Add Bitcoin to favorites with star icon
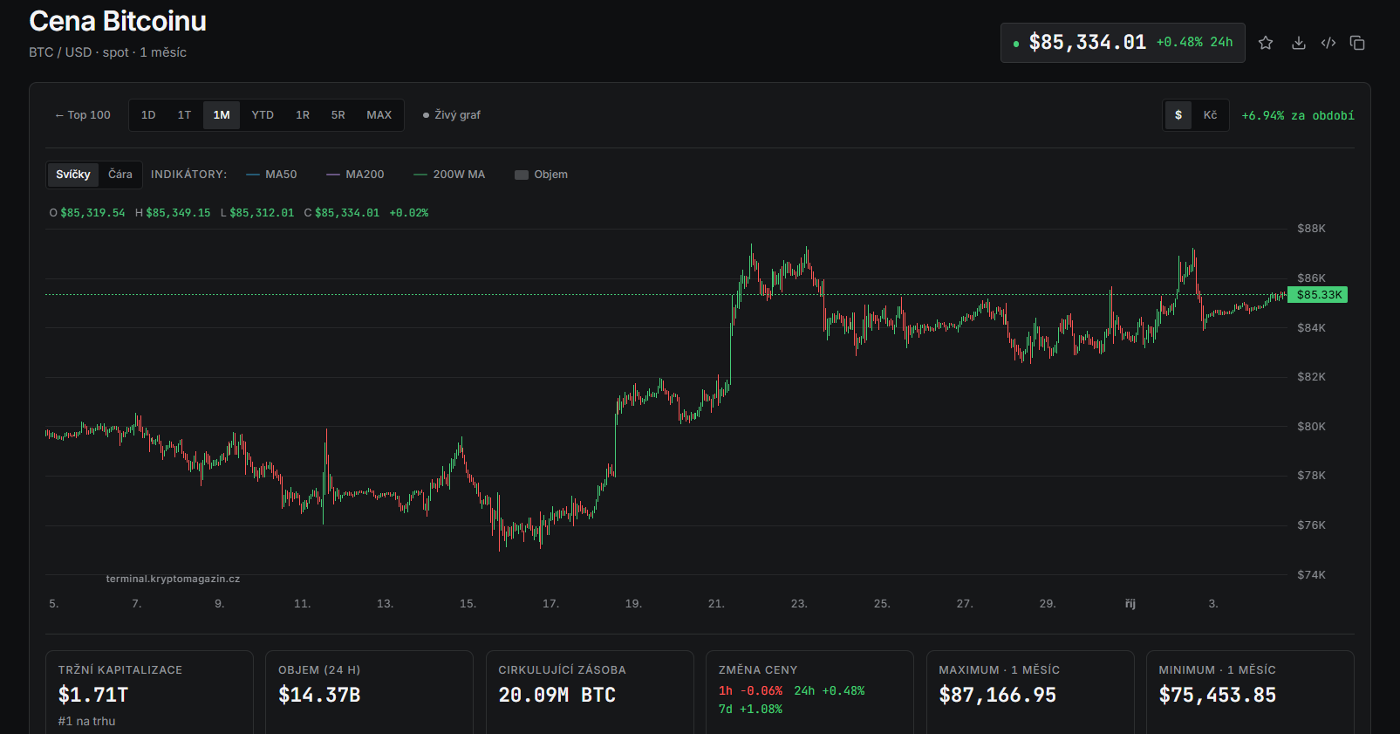 tap(1266, 43)
